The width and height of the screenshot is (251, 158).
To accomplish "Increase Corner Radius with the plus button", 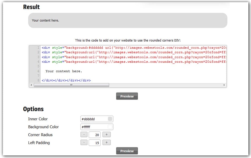I will 107,135.
